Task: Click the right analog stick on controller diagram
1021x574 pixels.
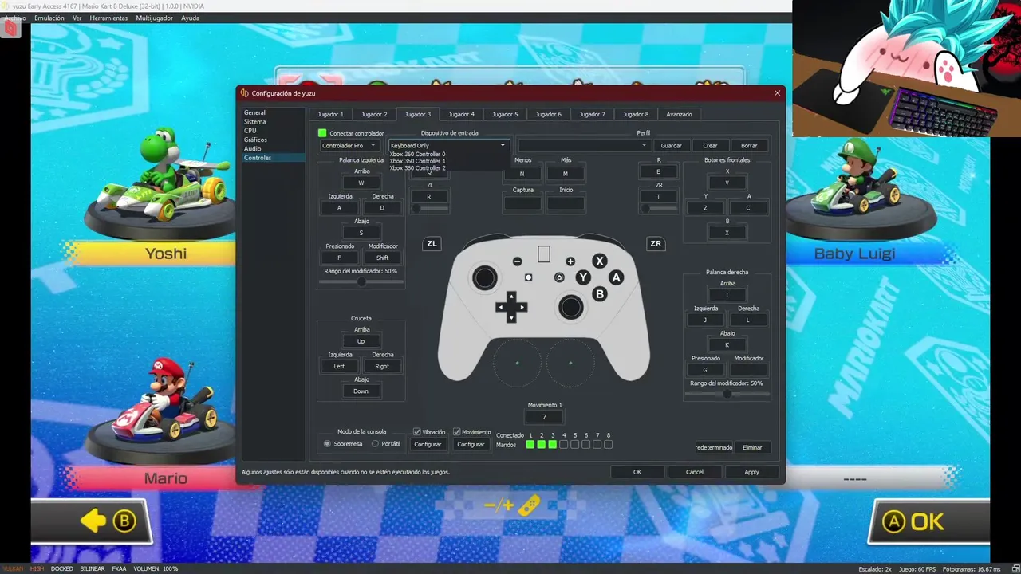Action: pos(570,307)
